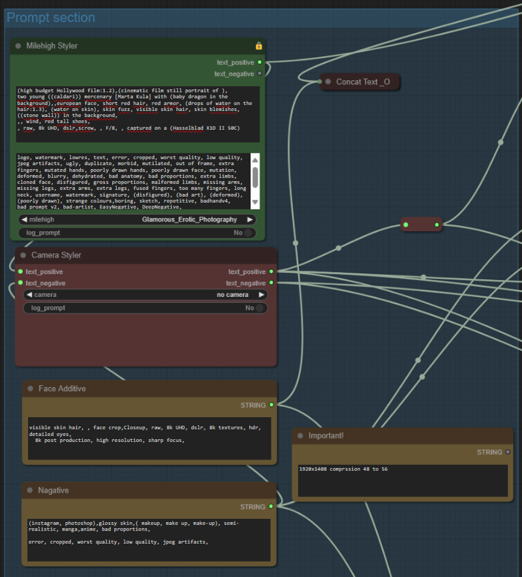Viewport: 522px width, 577px height.
Task: Click the Important! note text field
Action: point(403,481)
